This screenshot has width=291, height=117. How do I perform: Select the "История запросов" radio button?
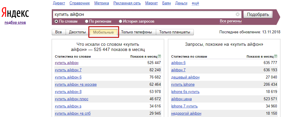click(121, 21)
